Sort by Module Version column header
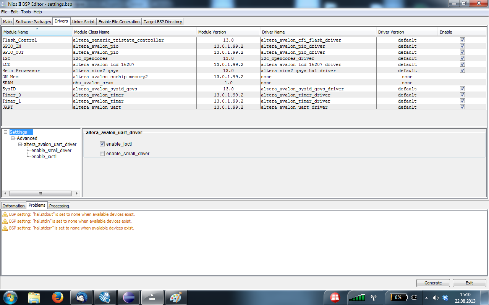This screenshot has width=489, height=305. click(228, 32)
